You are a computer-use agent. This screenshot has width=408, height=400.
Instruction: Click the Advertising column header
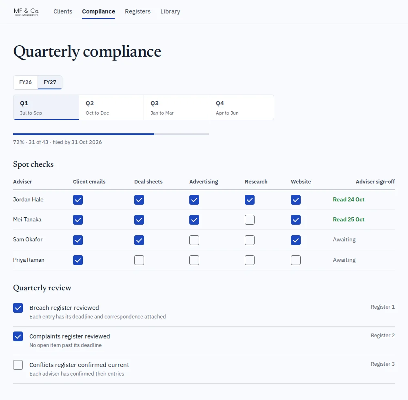tap(204, 181)
